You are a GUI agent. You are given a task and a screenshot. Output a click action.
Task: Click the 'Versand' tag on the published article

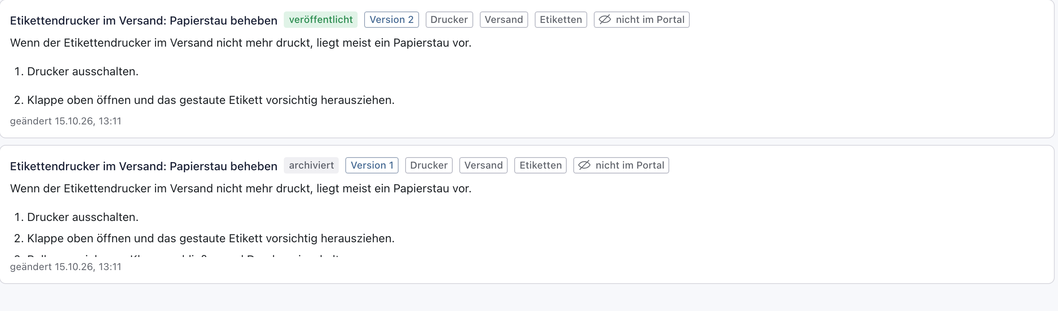point(504,20)
